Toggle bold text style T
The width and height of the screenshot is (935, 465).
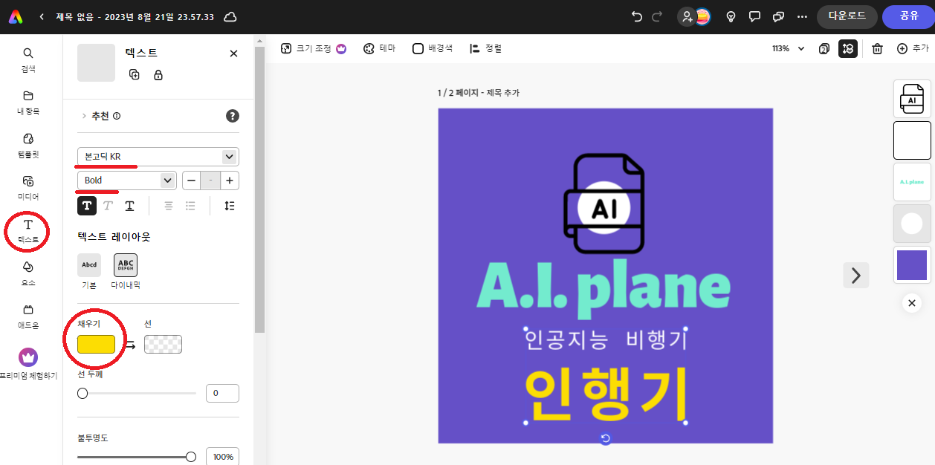86,206
